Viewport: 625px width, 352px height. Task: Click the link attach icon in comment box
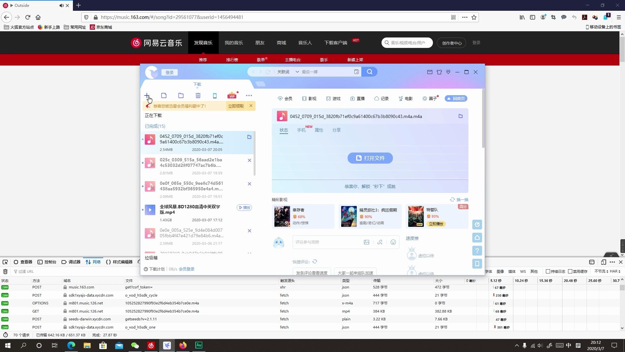pos(380,242)
